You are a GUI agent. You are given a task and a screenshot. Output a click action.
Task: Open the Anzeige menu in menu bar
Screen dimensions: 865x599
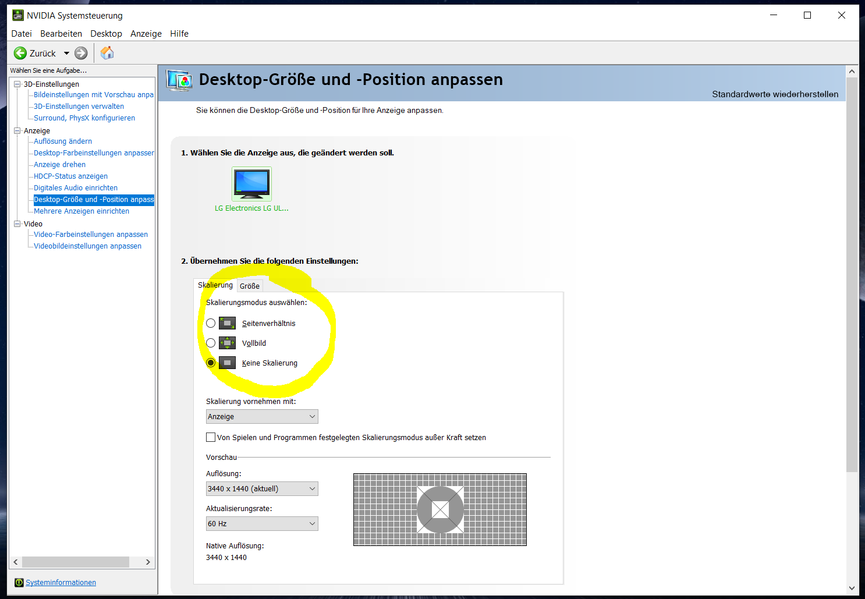[146, 34]
